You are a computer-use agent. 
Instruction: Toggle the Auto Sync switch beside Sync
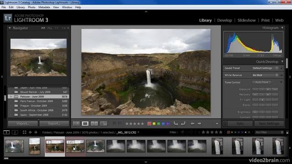pyautogui.click(x=225, y=123)
